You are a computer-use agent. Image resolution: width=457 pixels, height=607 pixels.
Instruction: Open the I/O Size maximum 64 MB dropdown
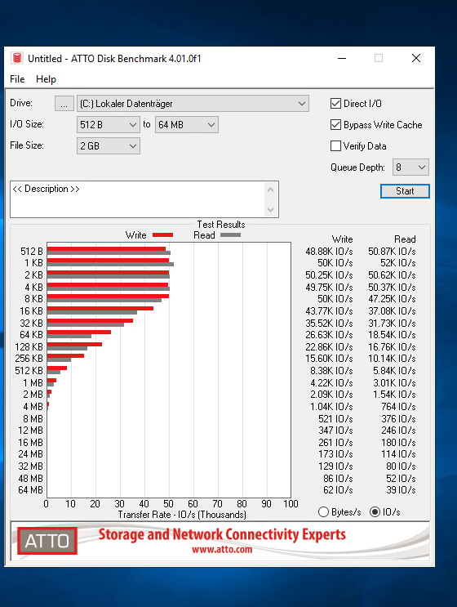click(x=187, y=125)
